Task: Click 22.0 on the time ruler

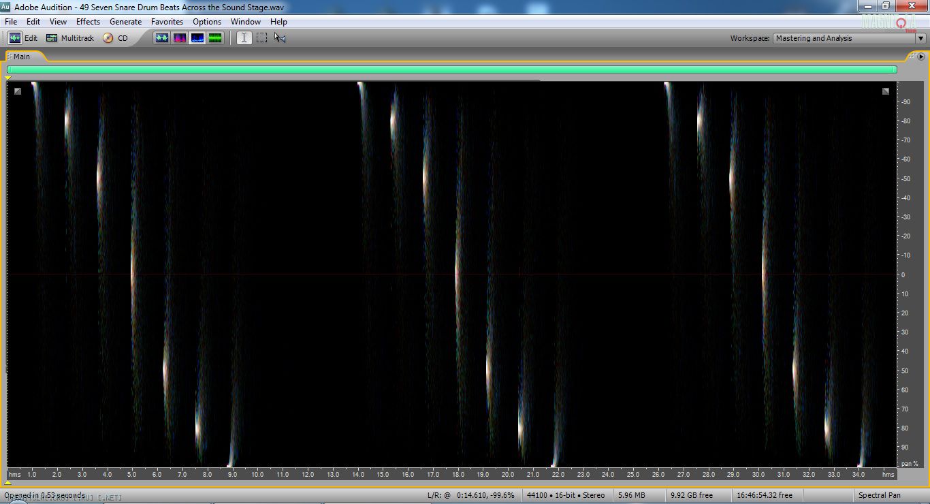Action: pyautogui.click(x=558, y=475)
